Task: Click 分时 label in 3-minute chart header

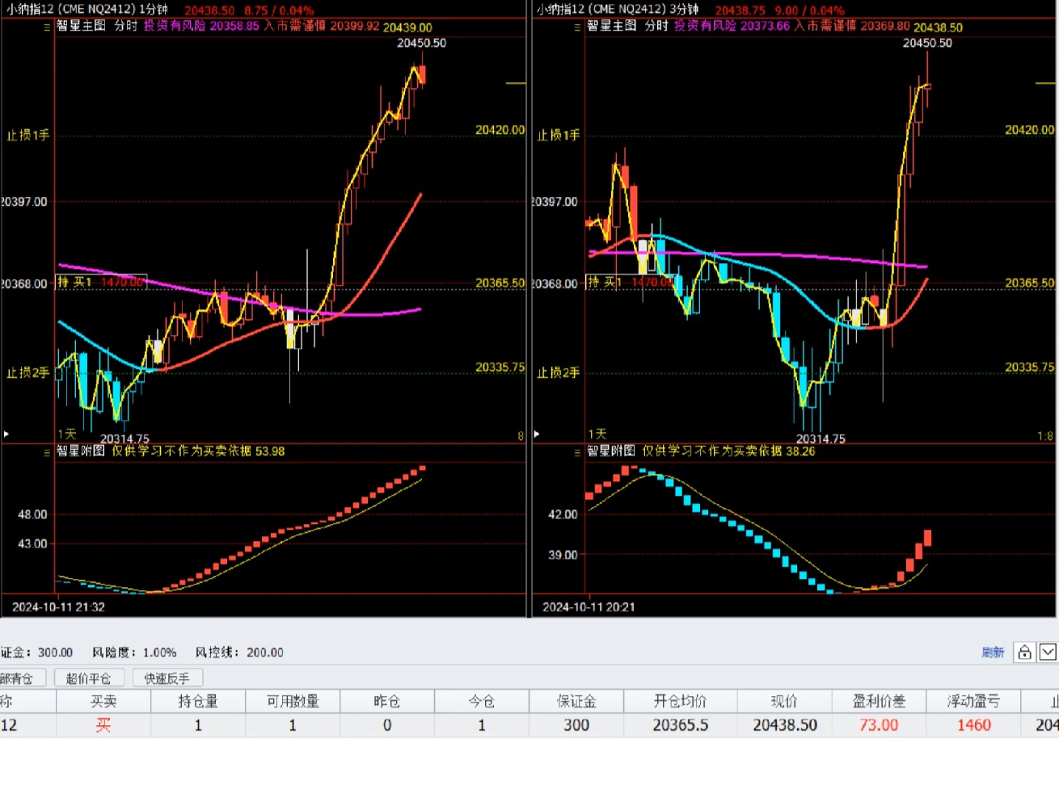Action: (656, 26)
